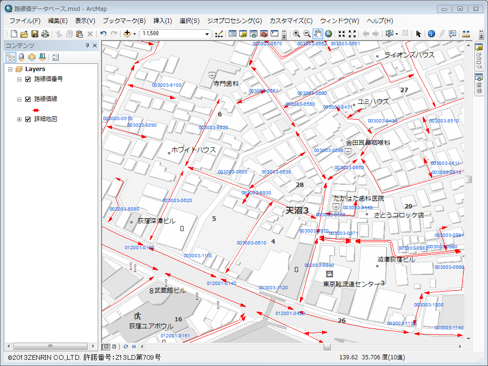Print the current map
488x366 pixels.
[45, 34]
